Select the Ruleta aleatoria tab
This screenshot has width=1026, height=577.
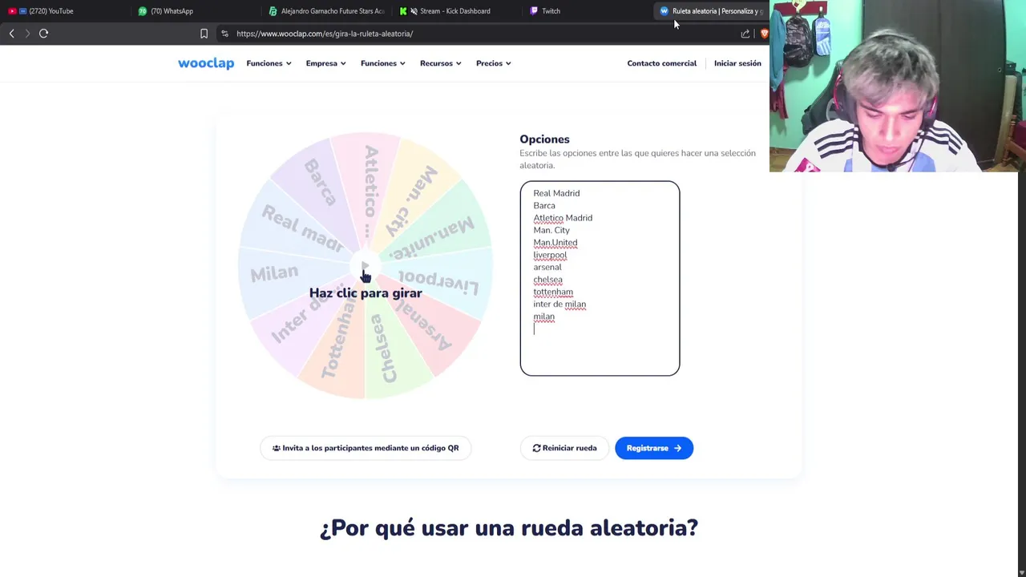[x=712, y=11]
